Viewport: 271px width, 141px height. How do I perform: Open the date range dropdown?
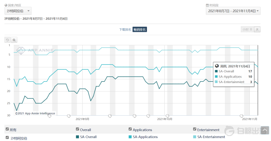click(233, 11)
